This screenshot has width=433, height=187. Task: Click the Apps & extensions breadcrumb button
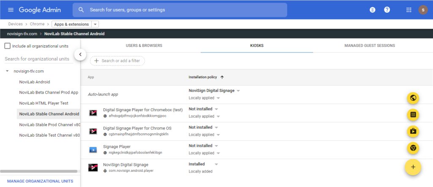(x=71, y=24)
